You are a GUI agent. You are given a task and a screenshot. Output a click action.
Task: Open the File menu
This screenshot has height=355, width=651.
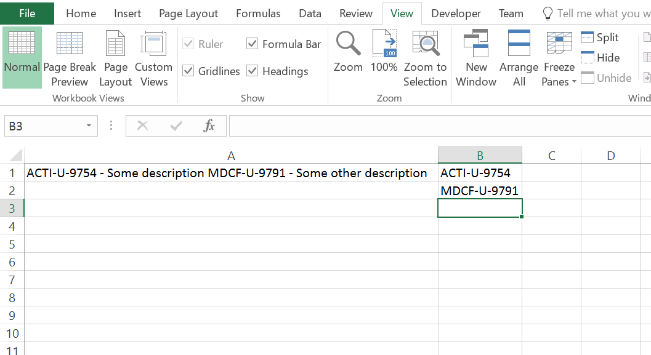point(27,14)
